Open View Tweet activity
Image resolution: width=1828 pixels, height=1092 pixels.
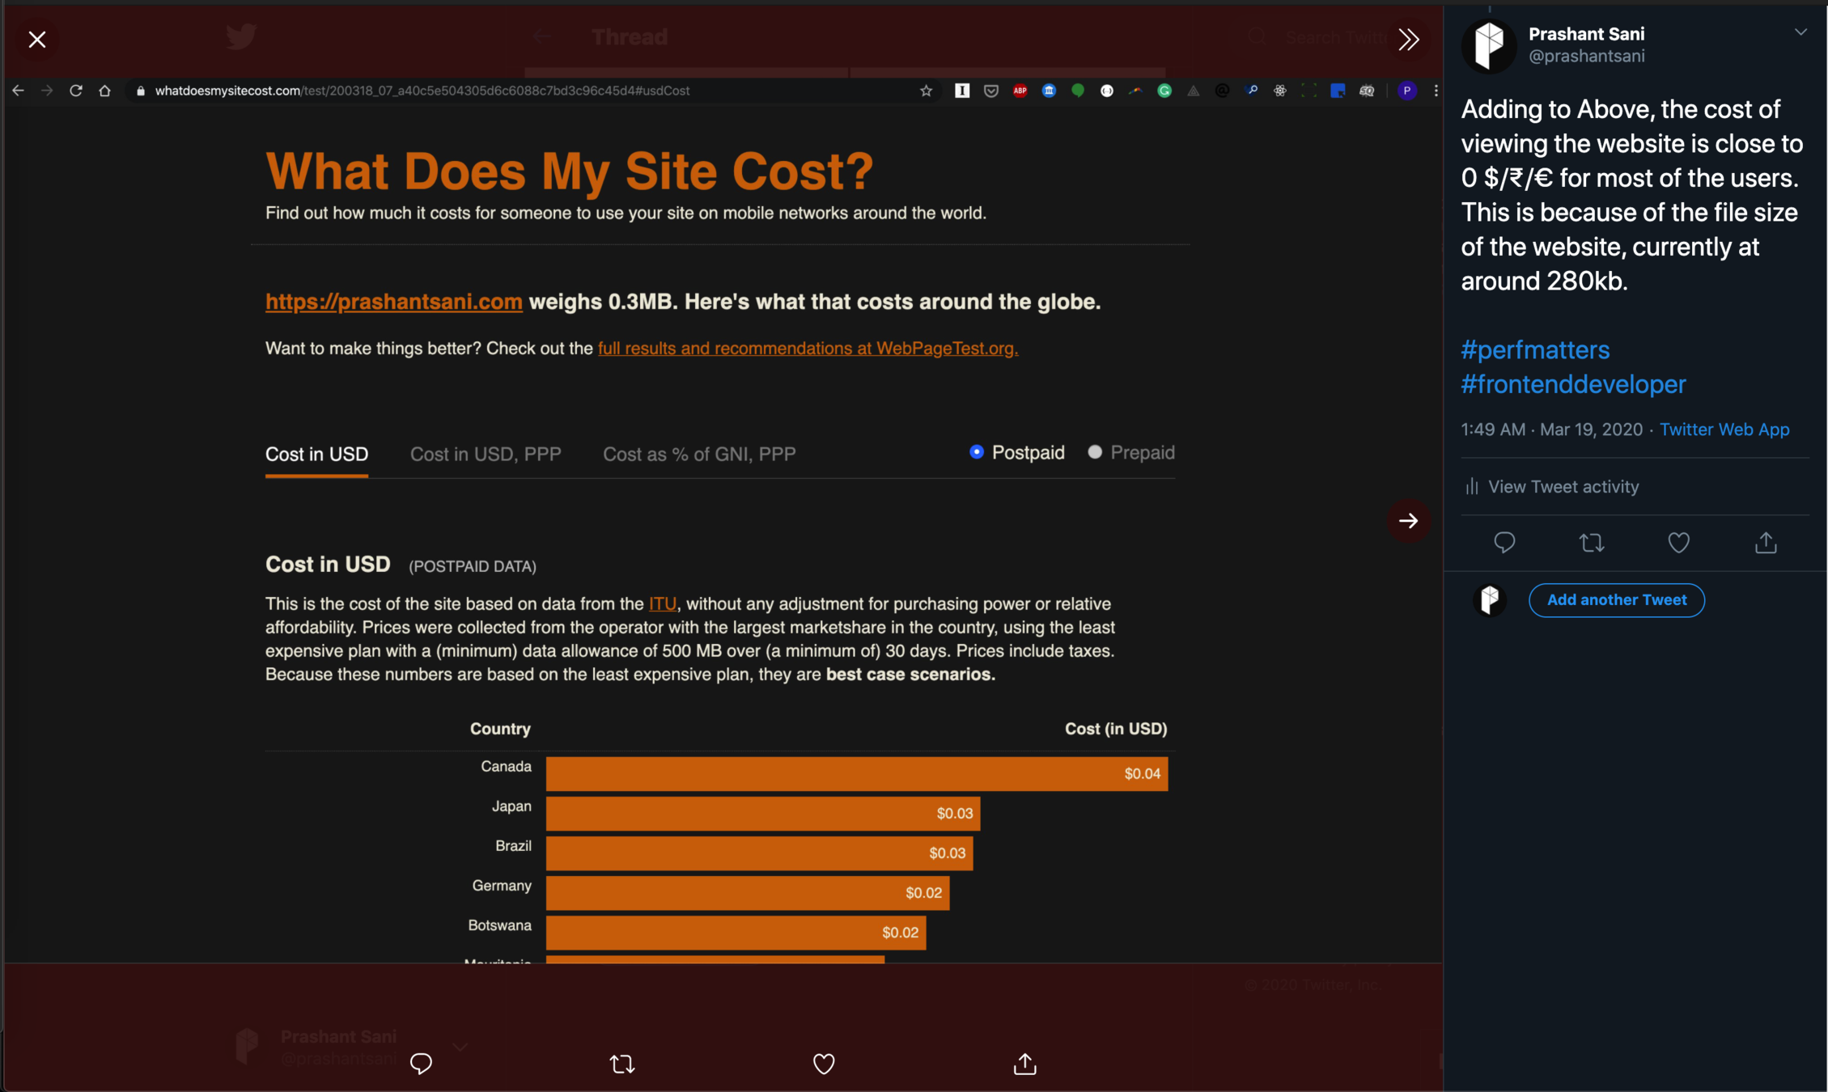1551,486
